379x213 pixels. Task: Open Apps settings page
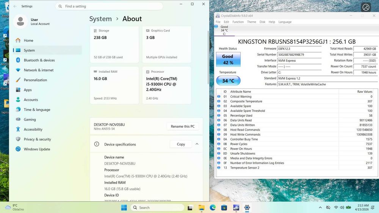[x=47, y=90]
